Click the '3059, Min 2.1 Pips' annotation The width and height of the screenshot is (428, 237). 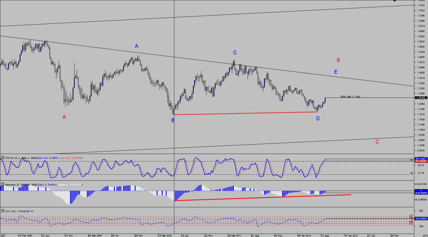click(350, 97)
